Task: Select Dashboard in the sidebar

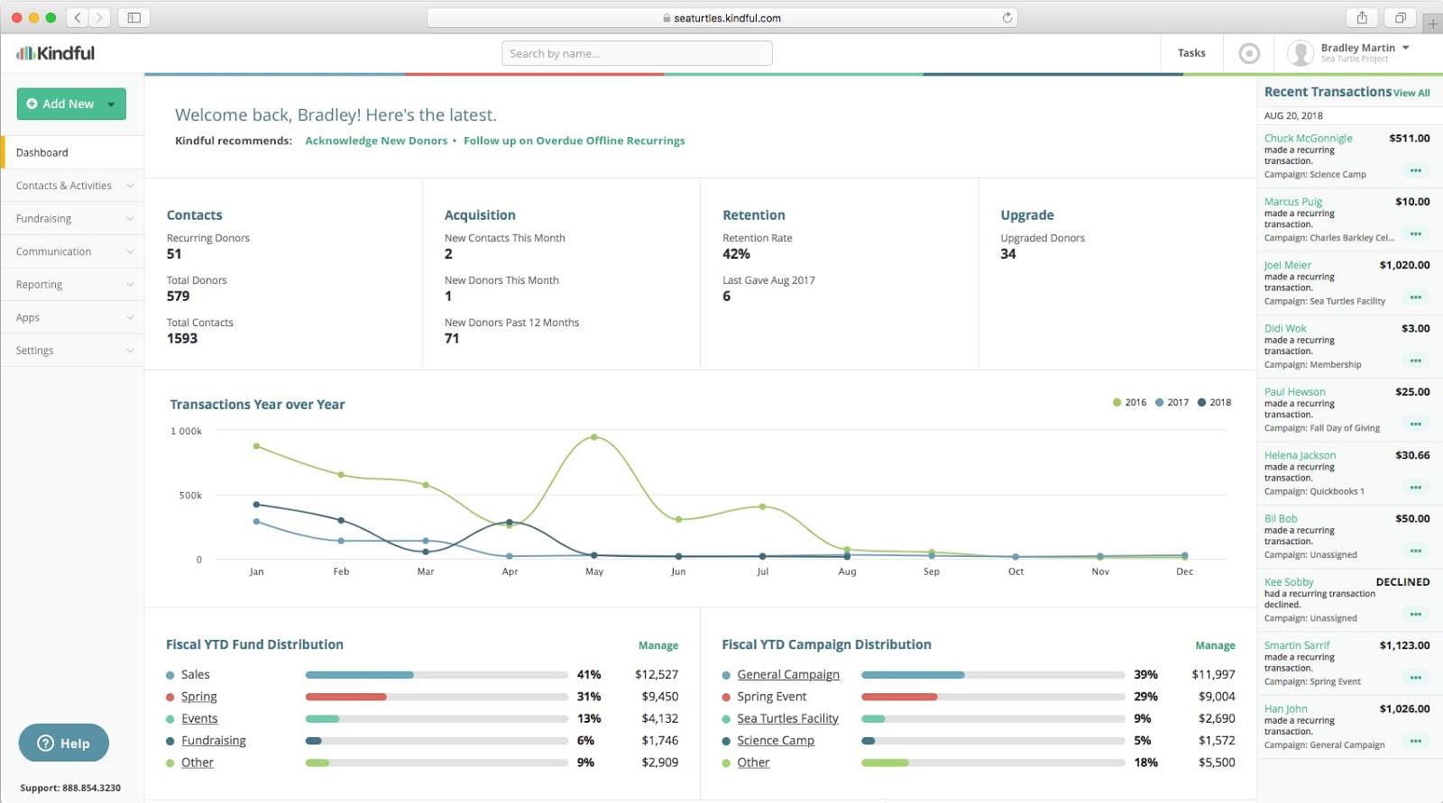Action: point(42,153)
